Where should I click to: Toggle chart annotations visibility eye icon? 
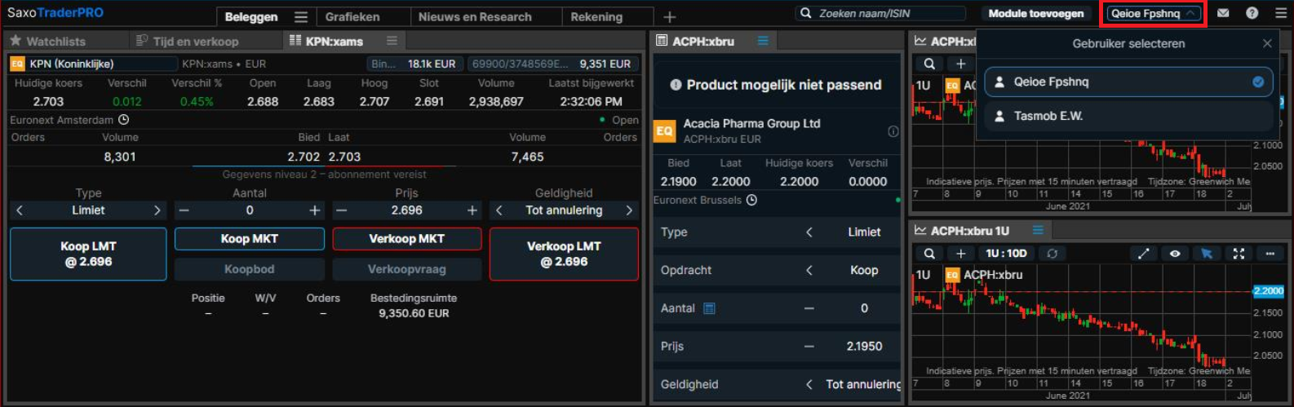pyautogui.click(x=1175, y=254)
